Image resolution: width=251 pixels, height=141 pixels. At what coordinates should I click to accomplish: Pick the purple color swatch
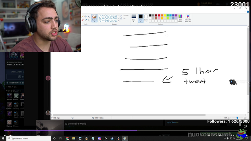176,15
